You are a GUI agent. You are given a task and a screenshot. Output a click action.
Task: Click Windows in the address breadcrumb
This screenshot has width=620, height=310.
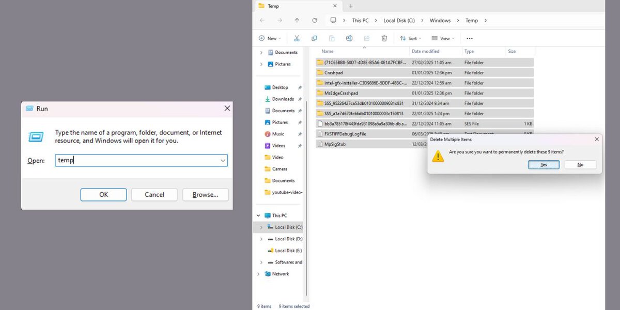(440, 21)
